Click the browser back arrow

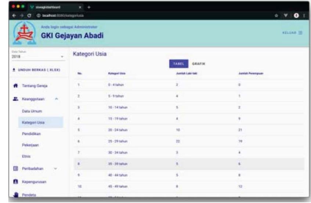[14, 15]
